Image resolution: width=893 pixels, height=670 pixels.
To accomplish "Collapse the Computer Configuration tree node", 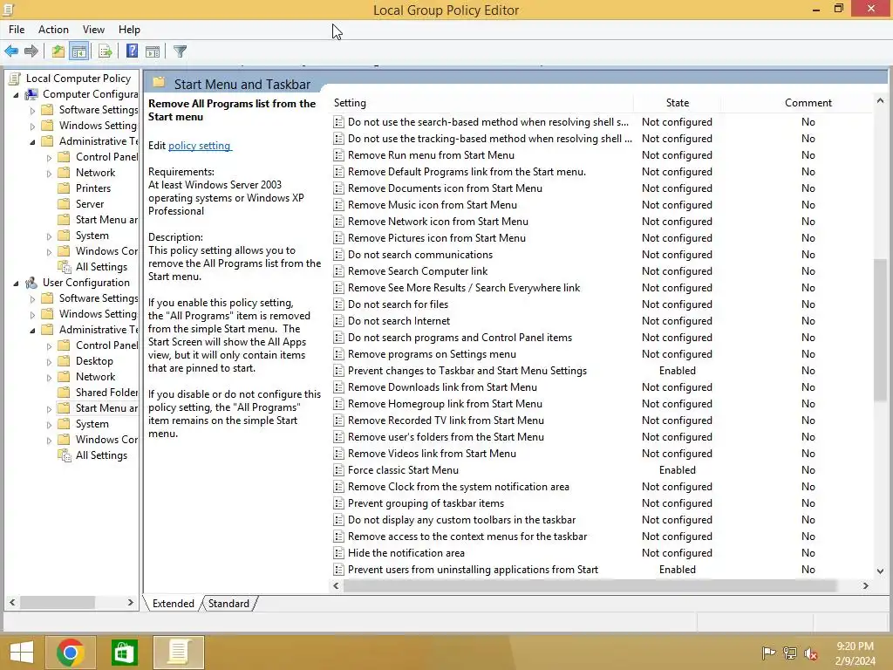I will [16, 94].
